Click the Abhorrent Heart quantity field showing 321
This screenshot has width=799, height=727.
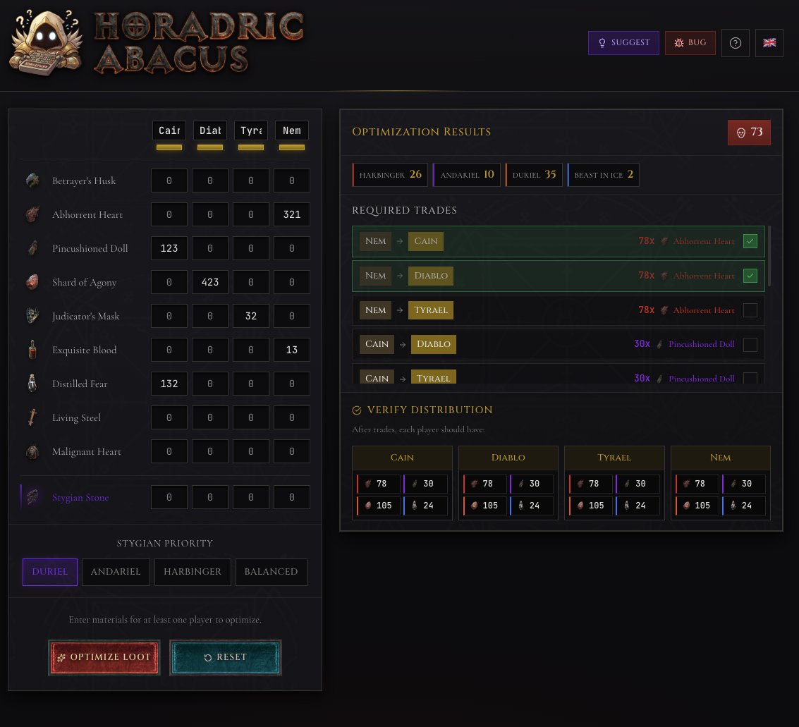click(x=291, y=214)
